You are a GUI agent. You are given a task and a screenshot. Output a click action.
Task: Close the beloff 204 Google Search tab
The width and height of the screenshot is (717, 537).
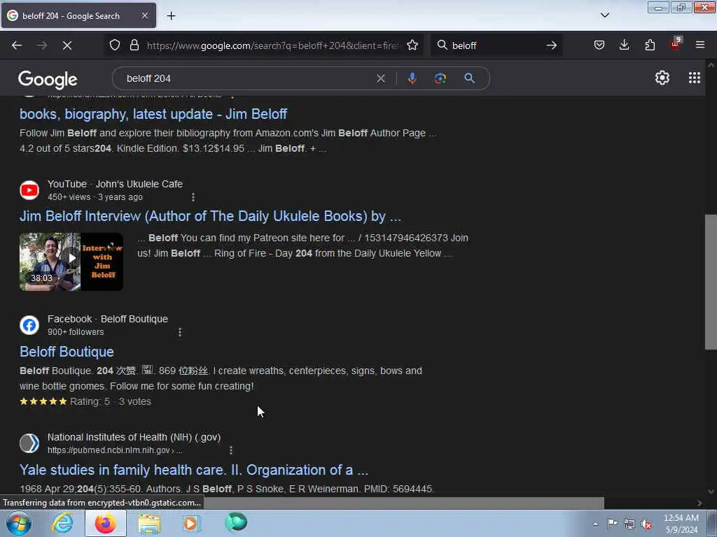pos(144,15)
